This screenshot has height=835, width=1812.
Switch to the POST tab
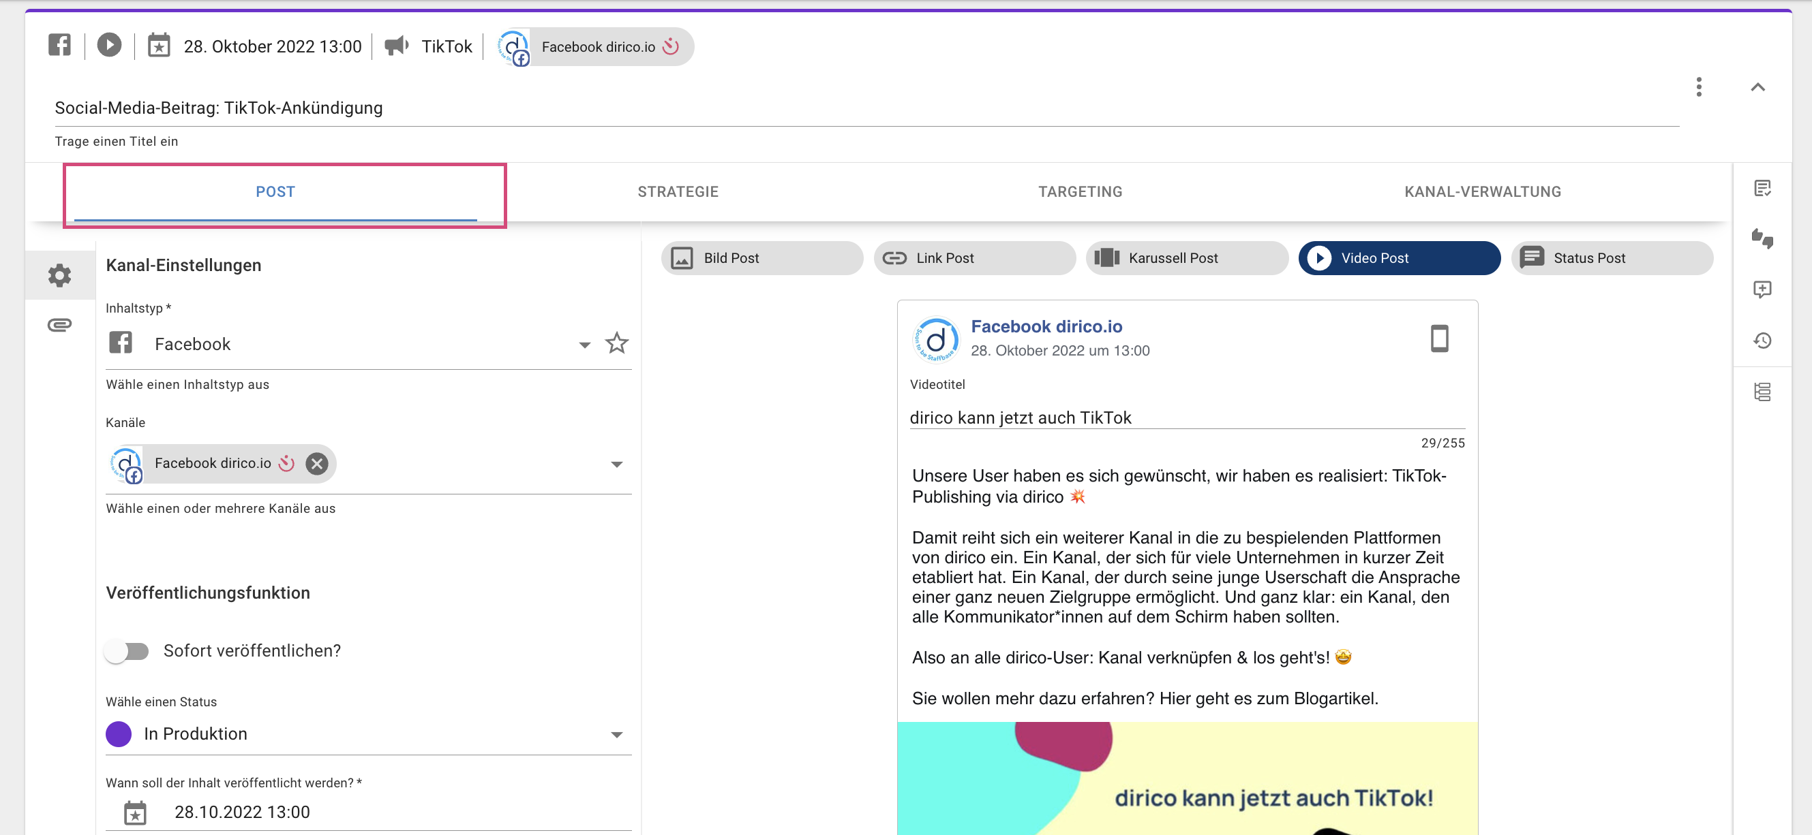pyautogui.click(x=275, y=192)
